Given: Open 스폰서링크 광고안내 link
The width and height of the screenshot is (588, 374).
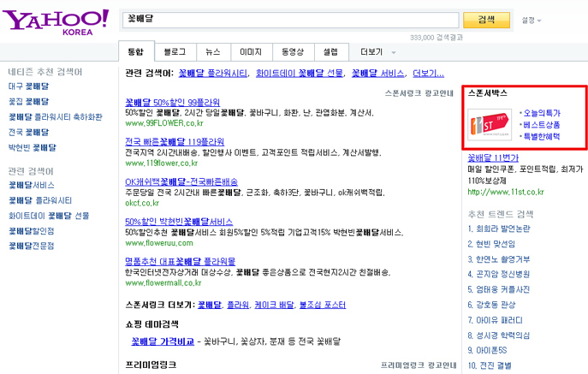Looking at the screenshot, I should pyautogui.click(x=419, y=93).
